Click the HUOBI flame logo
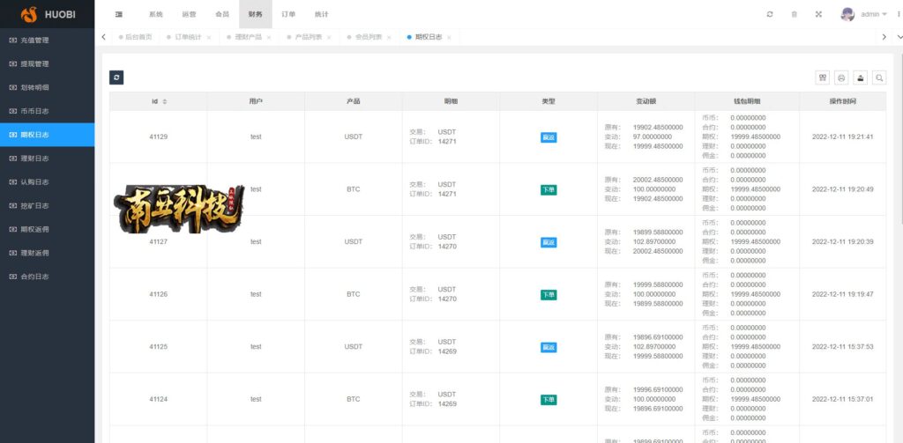 coord(29,14)
